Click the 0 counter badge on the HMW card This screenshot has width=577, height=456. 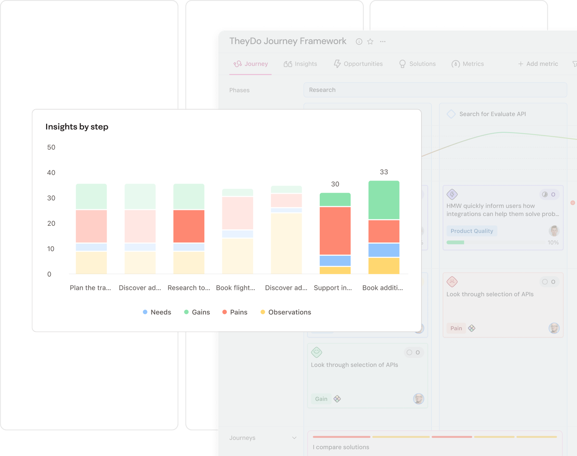tap(549, 195)
